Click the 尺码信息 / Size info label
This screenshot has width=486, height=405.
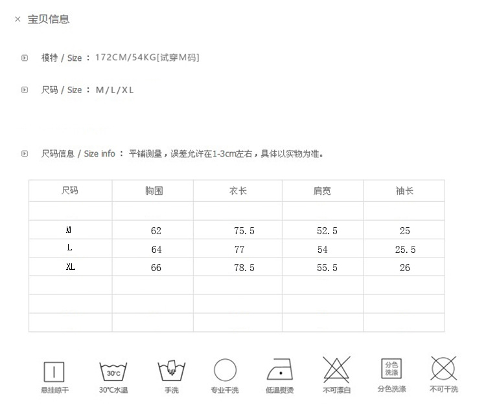[x=78, y=153]
